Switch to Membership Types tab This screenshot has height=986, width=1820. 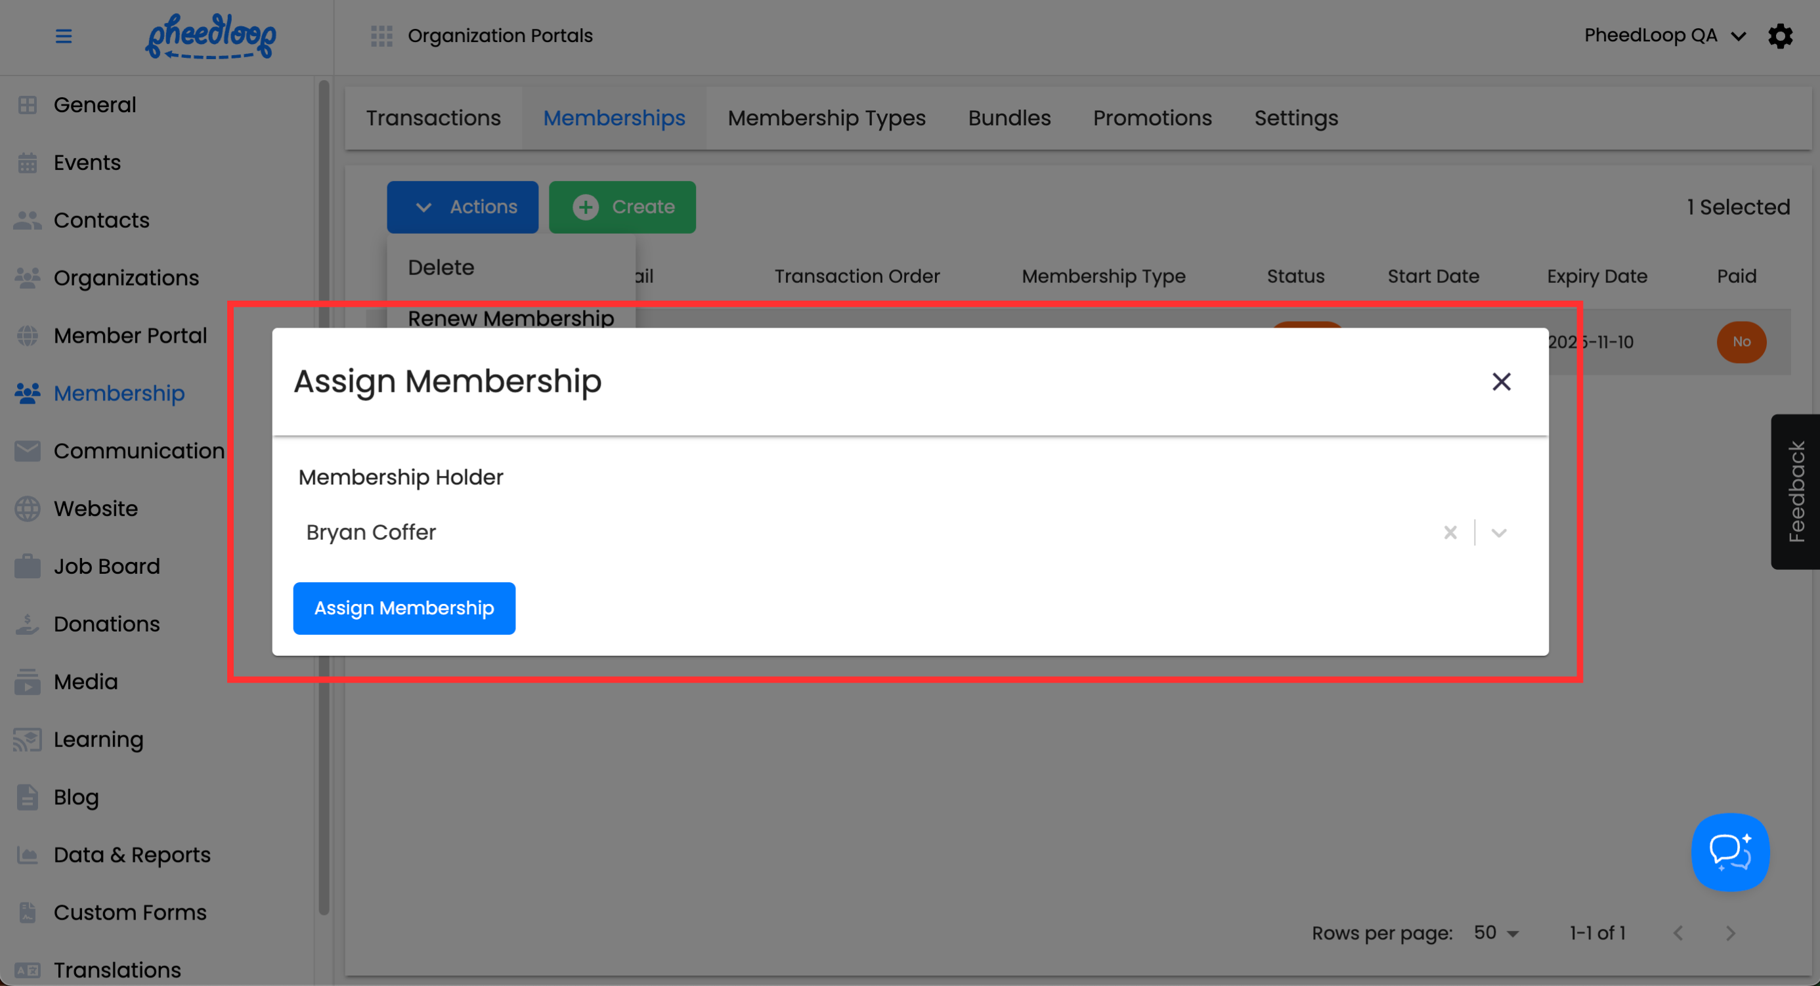click(826, 118)
